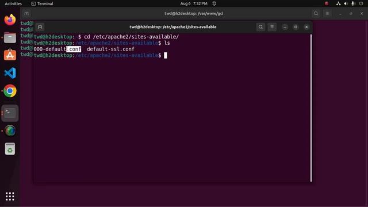
Task: Click the 000-default.conf file name
Action: (x=57, y=49)
